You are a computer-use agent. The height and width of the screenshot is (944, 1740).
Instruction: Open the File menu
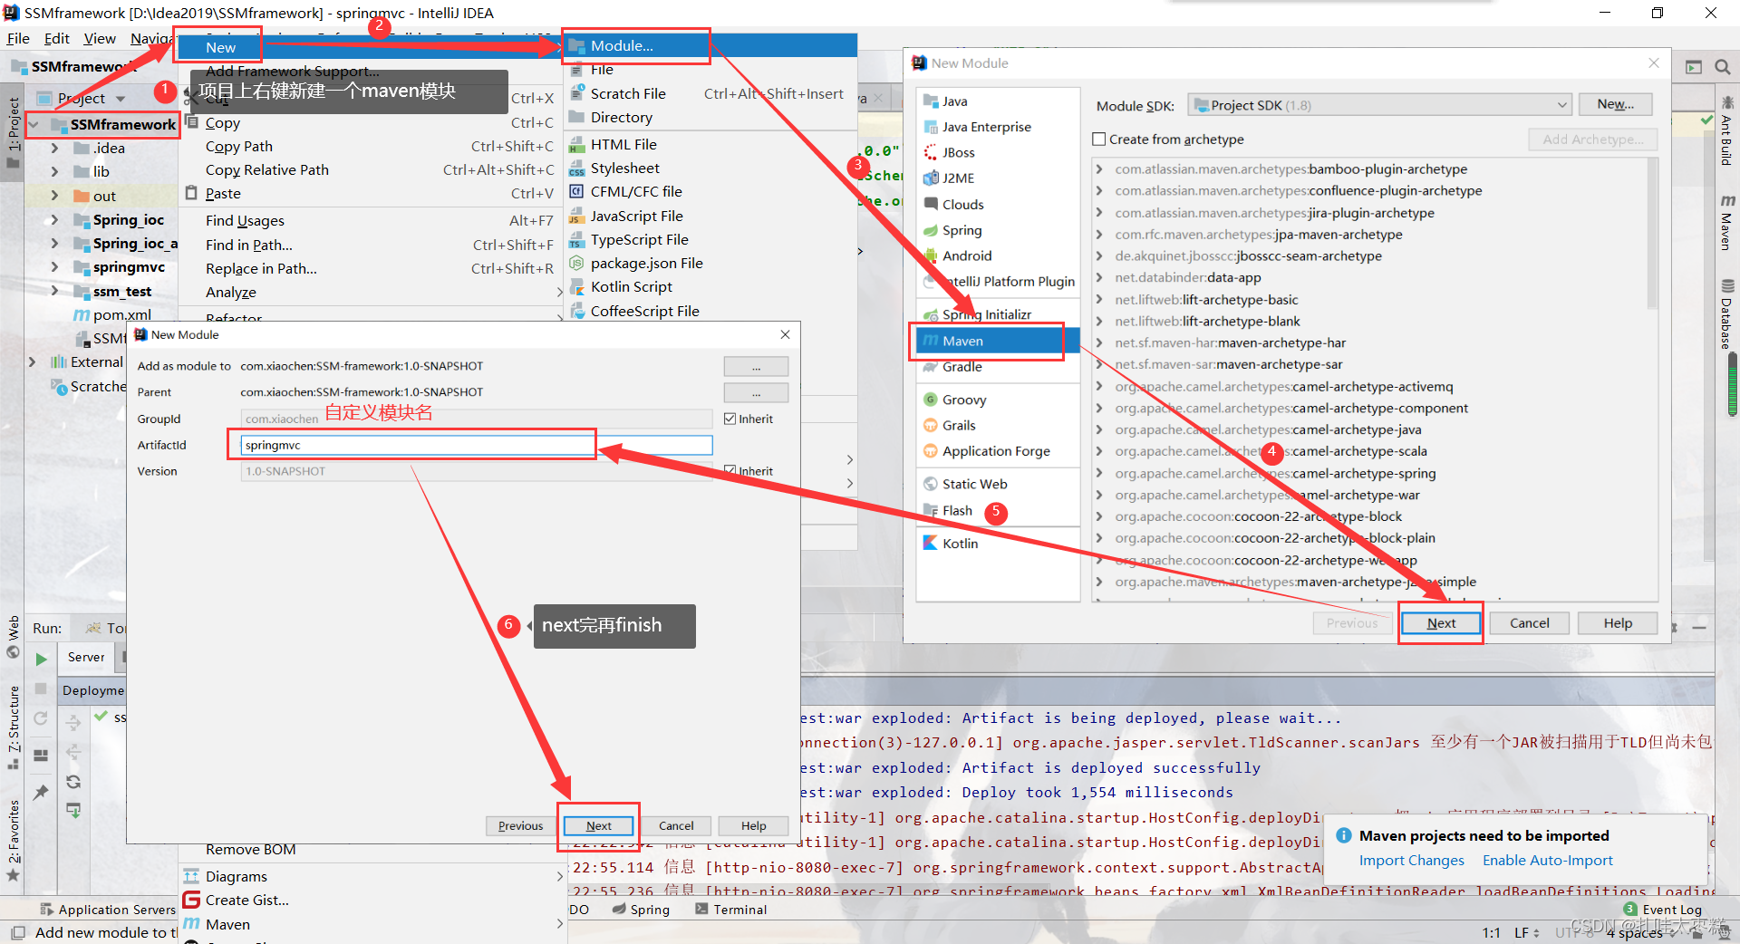[x=18, y=39]
